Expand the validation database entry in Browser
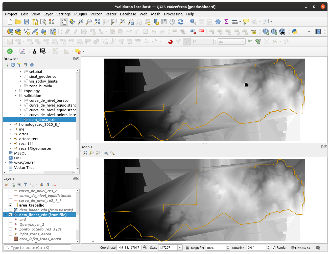 click(15, 95)
